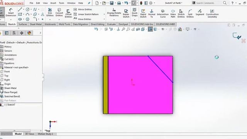This screenshot has width=247, height=139.
Task: Choose the Circle sketch tool
Action: [27, 9]
